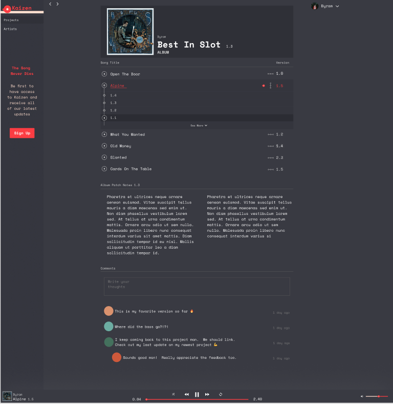
Task: Click the Sign Up button
Action: [x=22, y=133]
